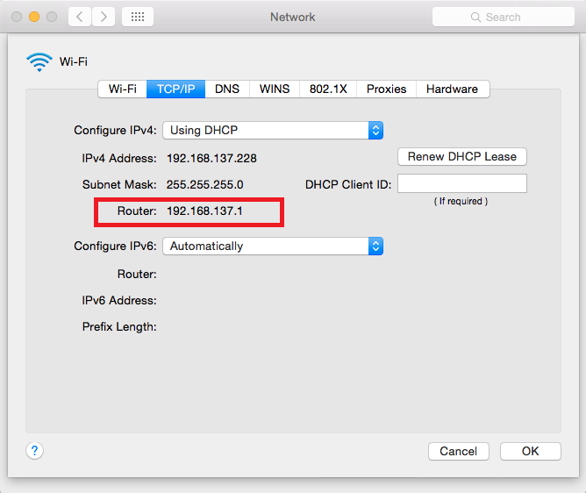586x493 pixels.
Task: Click the minimize window button
Action: (x=34, y=17)
